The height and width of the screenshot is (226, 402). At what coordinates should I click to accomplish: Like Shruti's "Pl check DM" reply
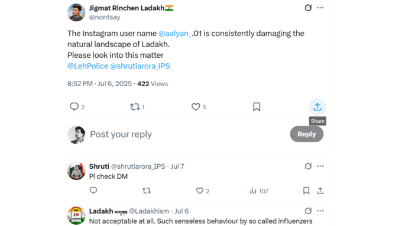pos(200,191)
